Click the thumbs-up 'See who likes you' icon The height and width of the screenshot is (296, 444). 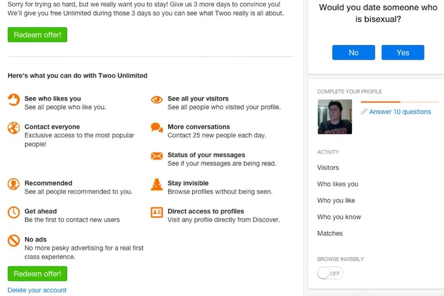[13, 100]
